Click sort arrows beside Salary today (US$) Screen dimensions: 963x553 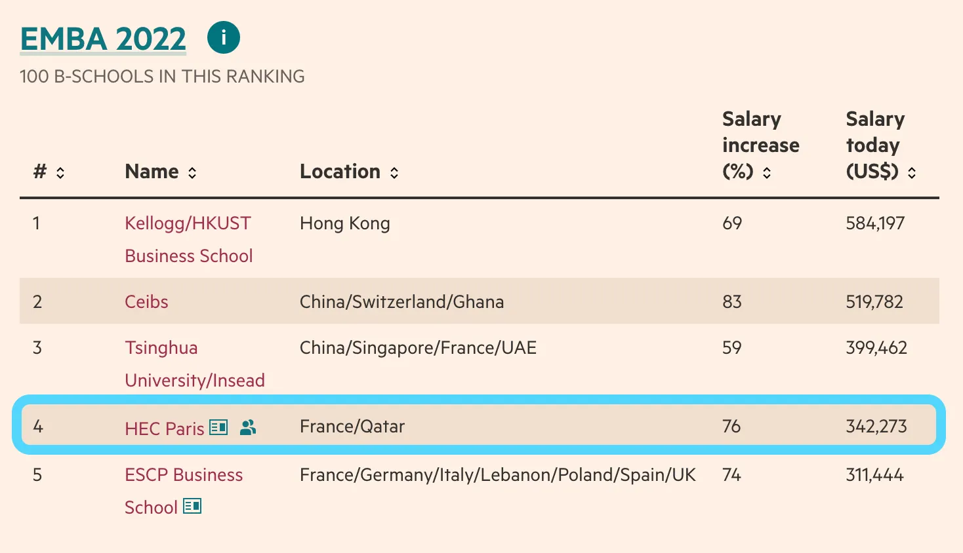tap(912, 173)
